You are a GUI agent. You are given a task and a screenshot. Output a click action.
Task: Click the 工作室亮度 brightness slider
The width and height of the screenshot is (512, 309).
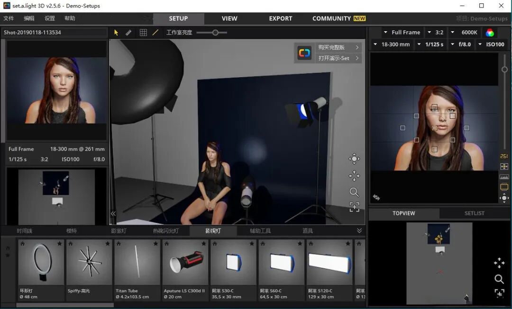[215, 33]
